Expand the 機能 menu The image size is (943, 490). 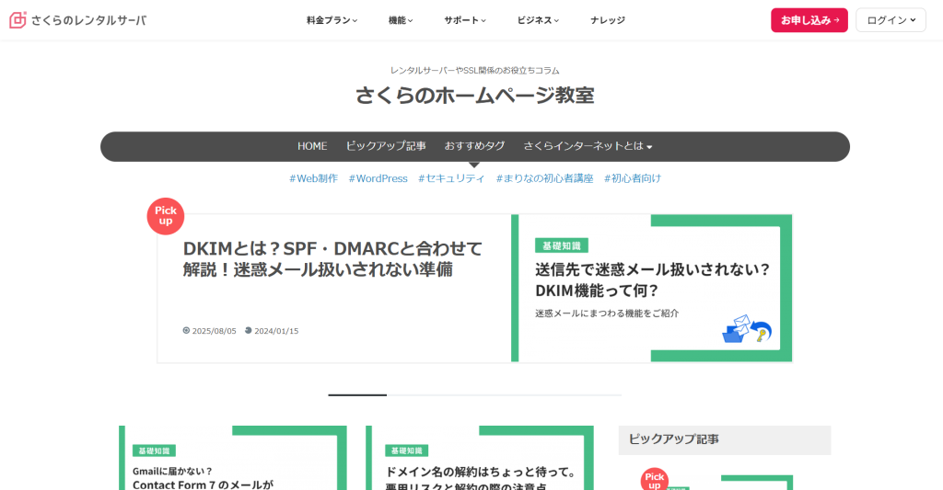(x=401, y=20)
